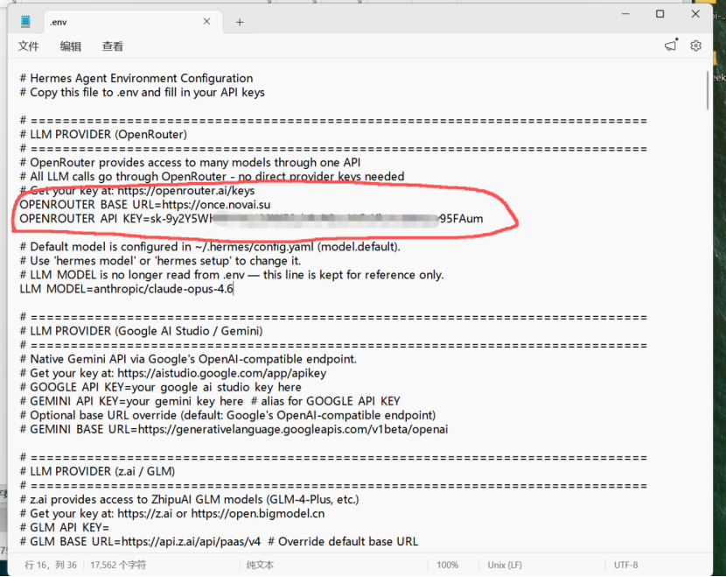Click the 100% zoom level indicator
The width and height of the screenshot is (726, 577).
[446, 565]
